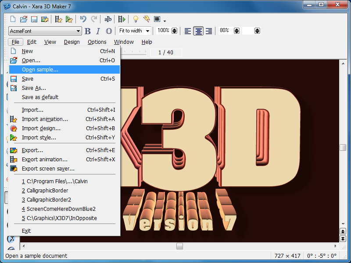Expand the arrow beside the display icon
Screen dimensions: 351x263
(165, 21)
